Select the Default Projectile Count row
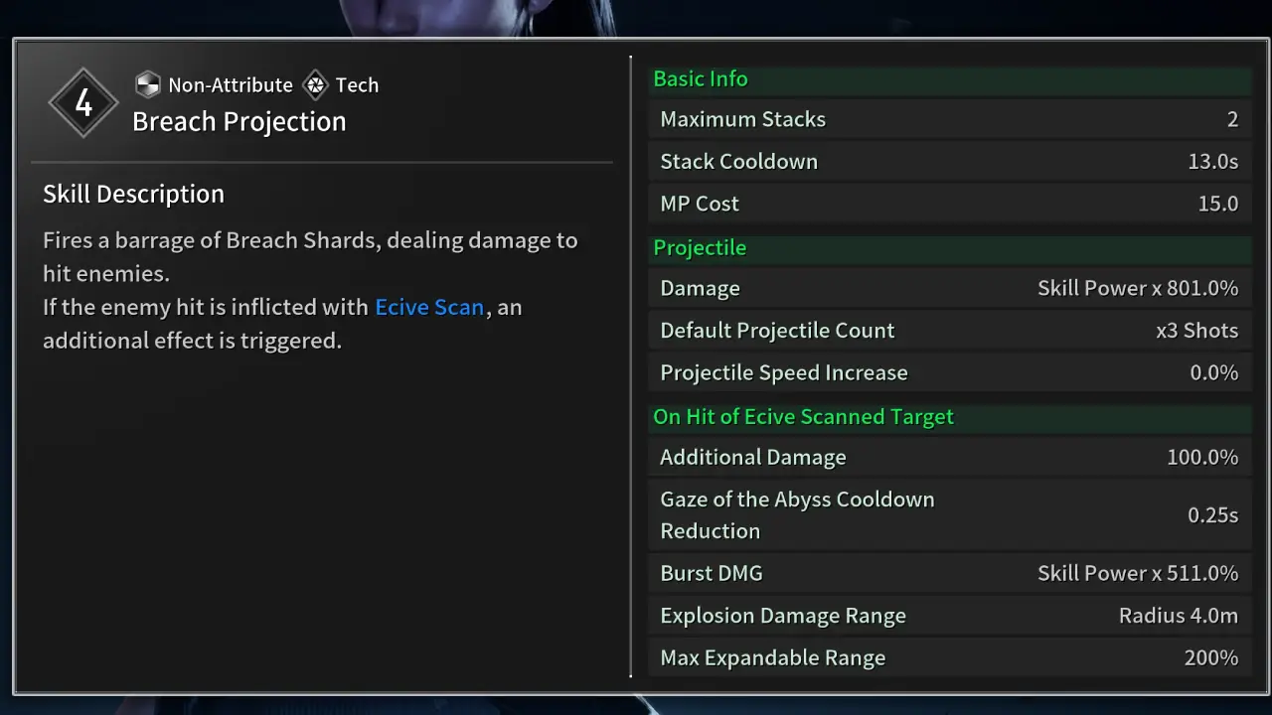This screenshot has width=1272, height=715. pyautogui.click(x=949, y=330)
